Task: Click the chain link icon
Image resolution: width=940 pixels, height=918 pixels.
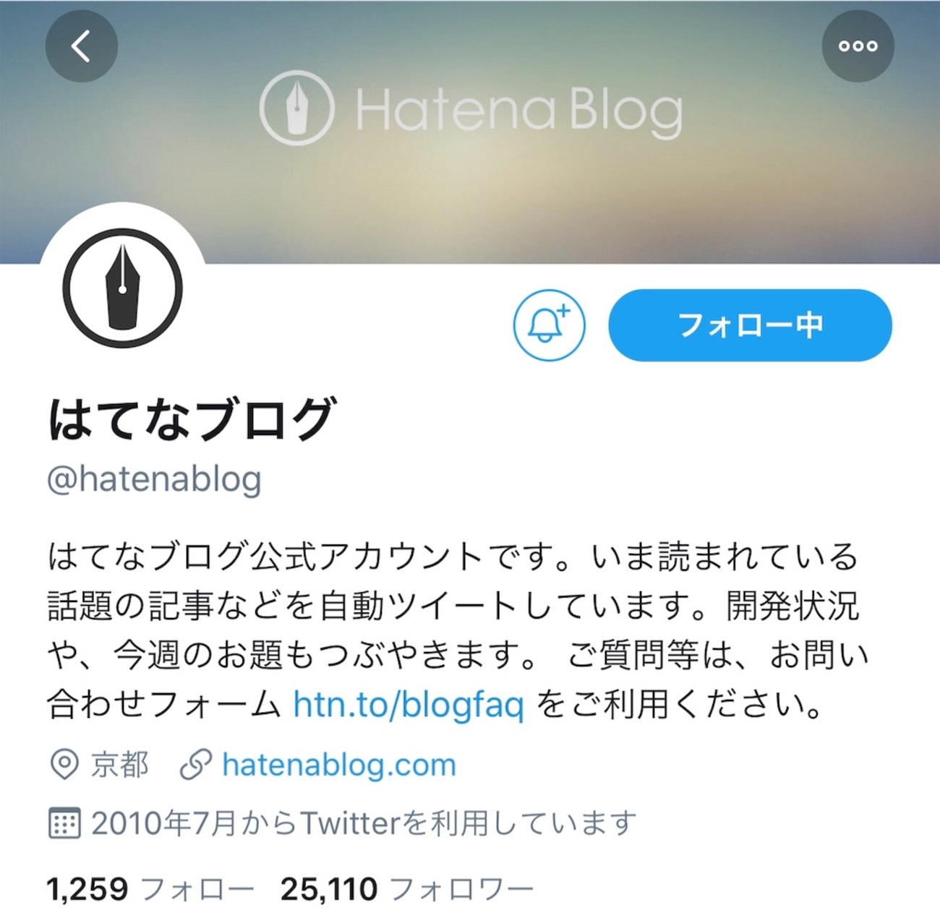Action: (195, 765)
